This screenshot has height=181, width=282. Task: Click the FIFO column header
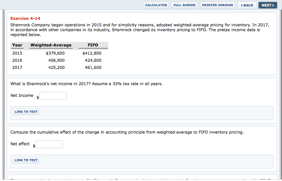click(x=93, y=45)
